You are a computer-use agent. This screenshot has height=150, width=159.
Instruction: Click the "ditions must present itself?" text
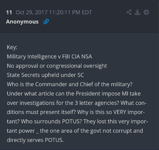click(41, 112)
